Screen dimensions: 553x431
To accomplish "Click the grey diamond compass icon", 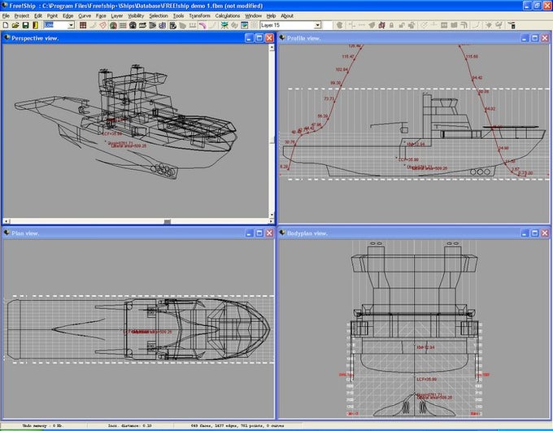I will [x=490, y=25].
